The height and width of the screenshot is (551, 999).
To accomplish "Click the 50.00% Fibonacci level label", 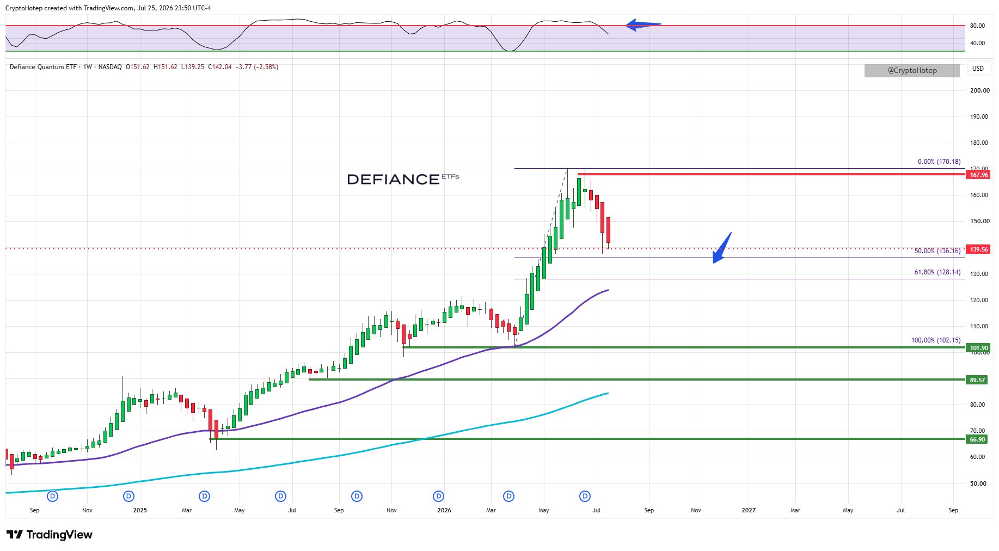I will tap(937, 251).
